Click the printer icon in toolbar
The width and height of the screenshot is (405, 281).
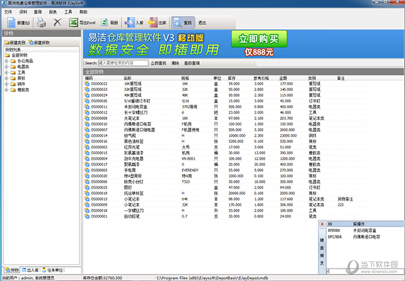point(41,23)
